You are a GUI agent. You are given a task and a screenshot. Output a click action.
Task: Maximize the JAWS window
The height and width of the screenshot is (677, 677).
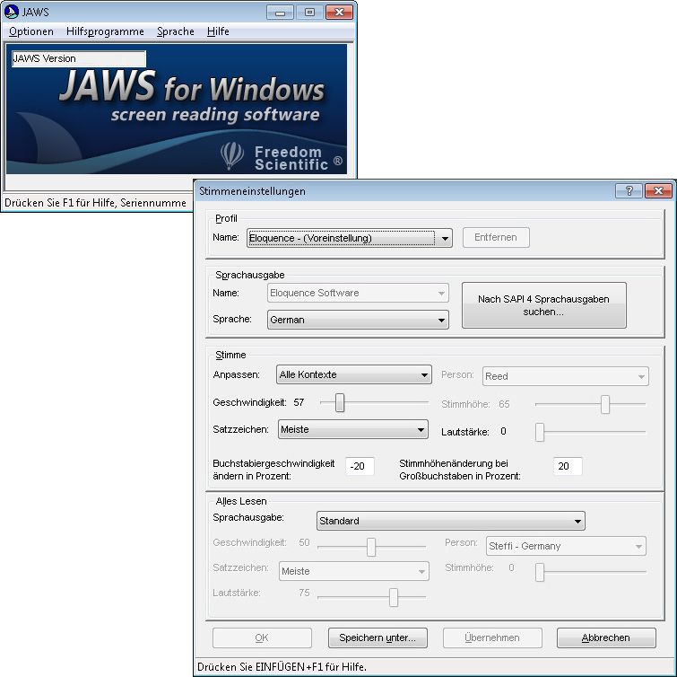[x=309, y=12]
